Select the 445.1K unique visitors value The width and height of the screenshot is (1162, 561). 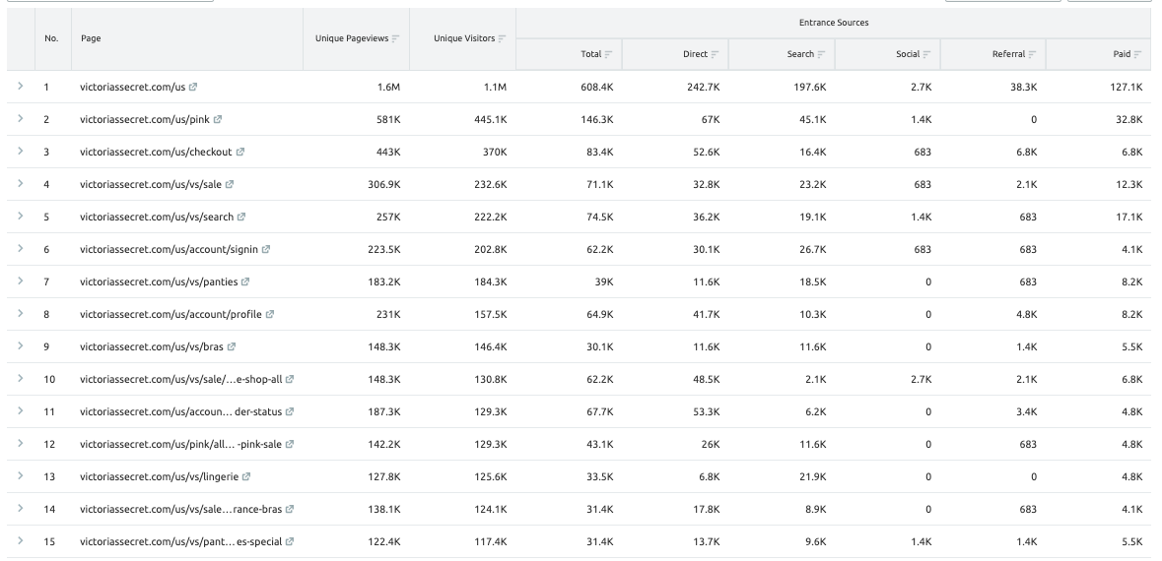pyautogui.click(x=491, y=119)
